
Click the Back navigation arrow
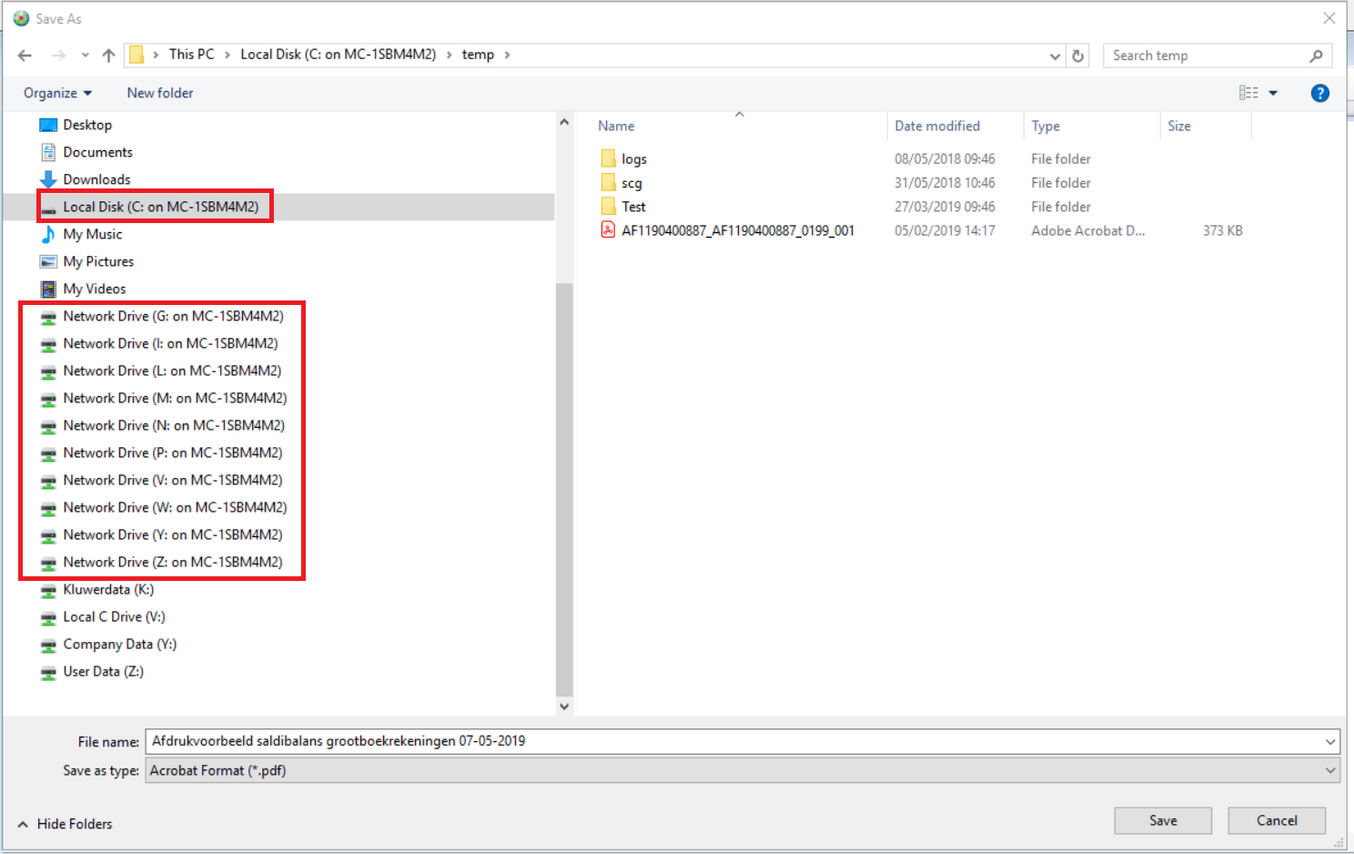point(25,56)
